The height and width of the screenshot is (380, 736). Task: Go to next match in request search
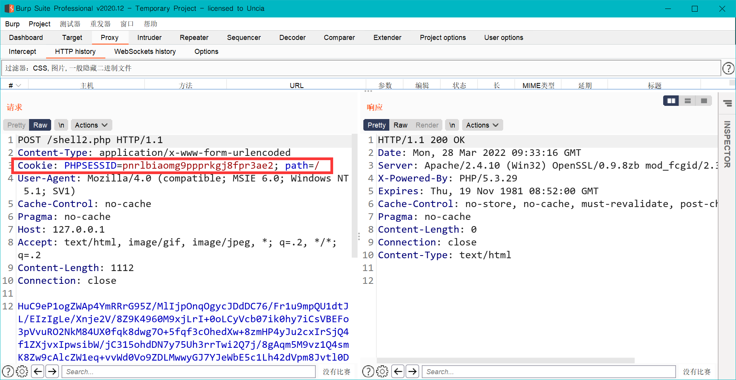[52, 371]
